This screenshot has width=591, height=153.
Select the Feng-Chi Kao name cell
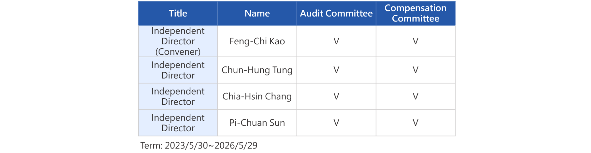tap(257, 41)
